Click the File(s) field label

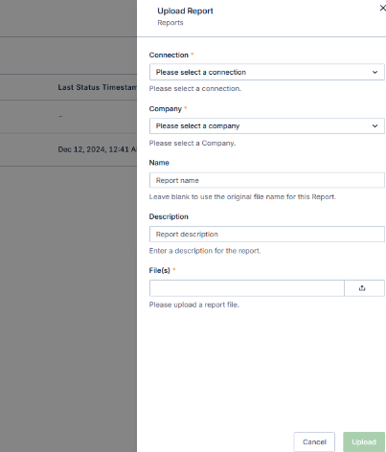pos(159,271)
